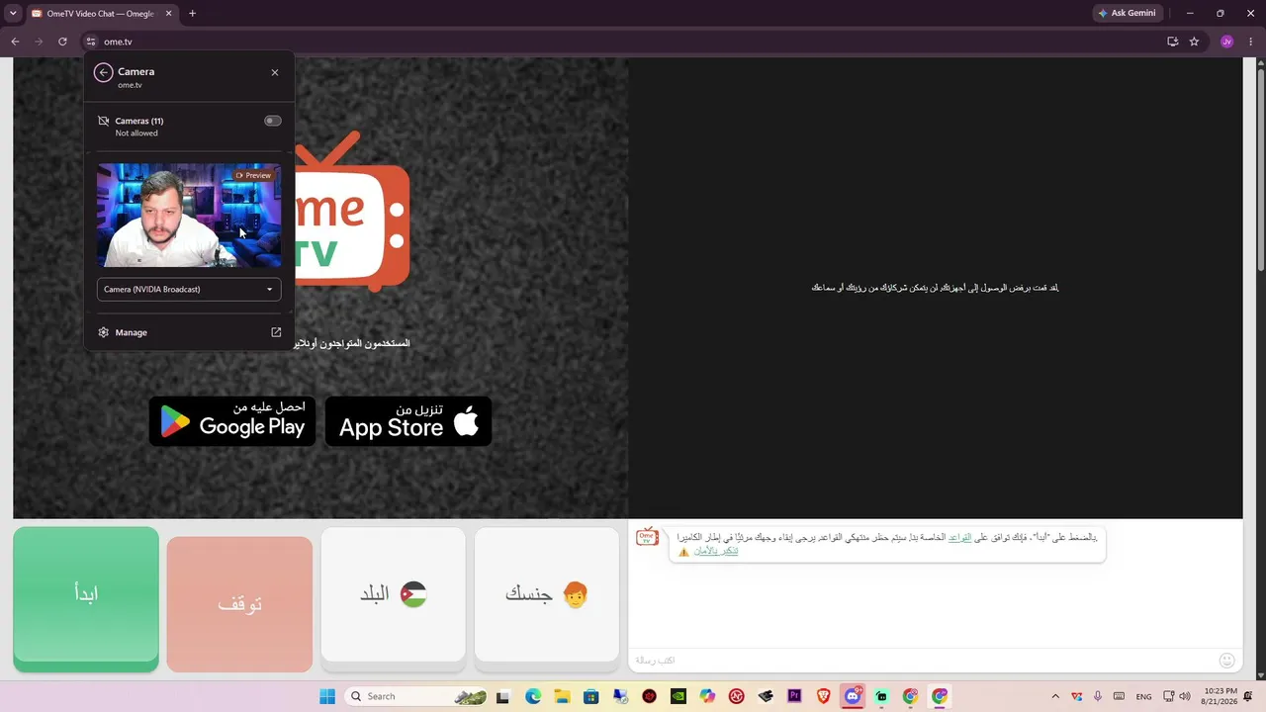Close the OmeTV Video Chat tab
The width and height of the screenshot is (1266, 712).
click(168, 14)
